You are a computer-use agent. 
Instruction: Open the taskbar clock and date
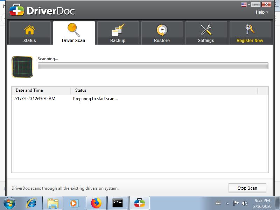tap(262, 203)
